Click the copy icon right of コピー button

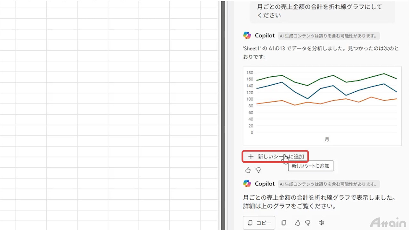(284, 223)
